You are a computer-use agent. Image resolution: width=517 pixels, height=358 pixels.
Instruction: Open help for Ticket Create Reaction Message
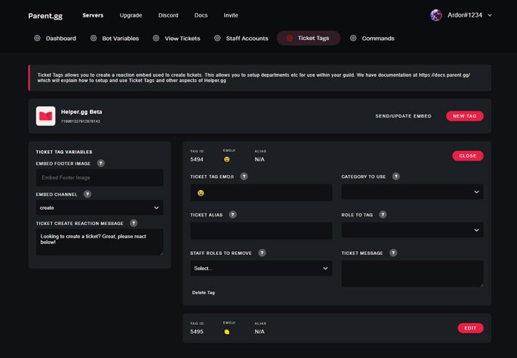point(134,223)
